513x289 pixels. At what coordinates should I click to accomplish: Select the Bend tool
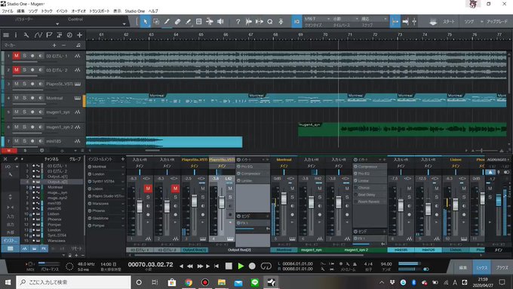tap(210, 22)
